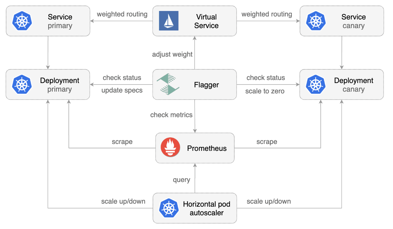Click the Istio sail icon in Virtual Service
Viewport: 393px width, 229px height.
168,21
